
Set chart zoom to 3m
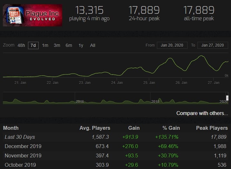click(57, 45)
